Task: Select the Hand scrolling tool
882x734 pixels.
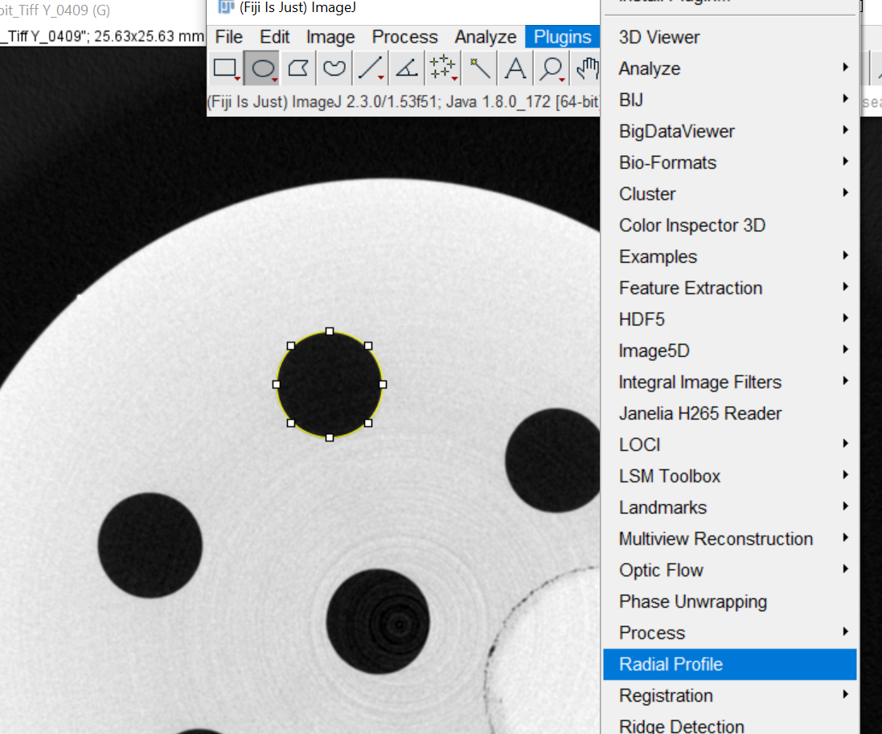Action: tap(587, 68)
